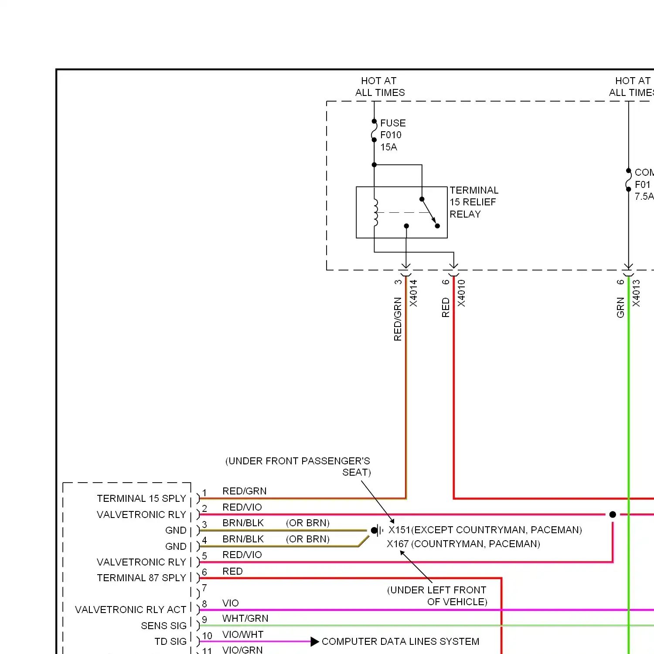Screen dimensions: 654x654
Task: Click SENS SIG pin label
Action: point(163,626)
